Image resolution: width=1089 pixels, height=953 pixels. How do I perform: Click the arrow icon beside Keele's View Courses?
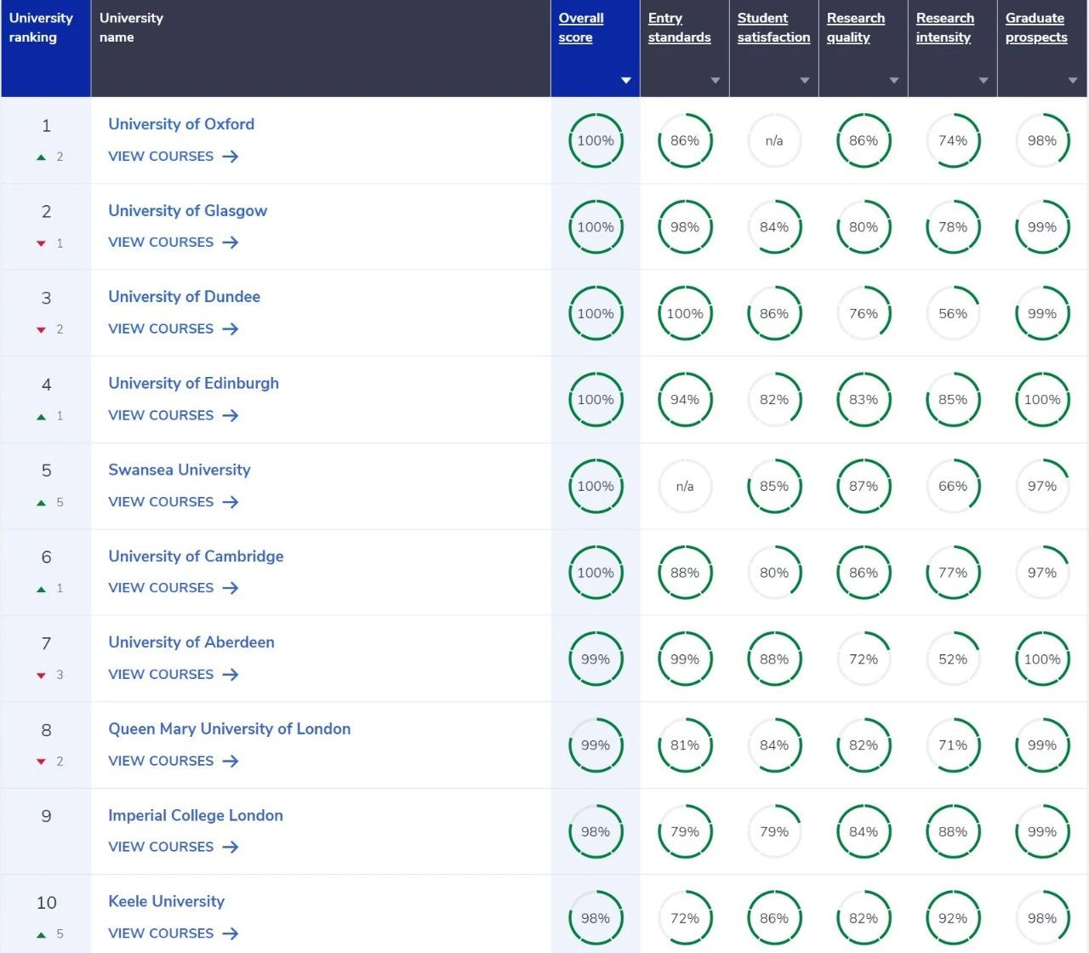pos(231,933)
